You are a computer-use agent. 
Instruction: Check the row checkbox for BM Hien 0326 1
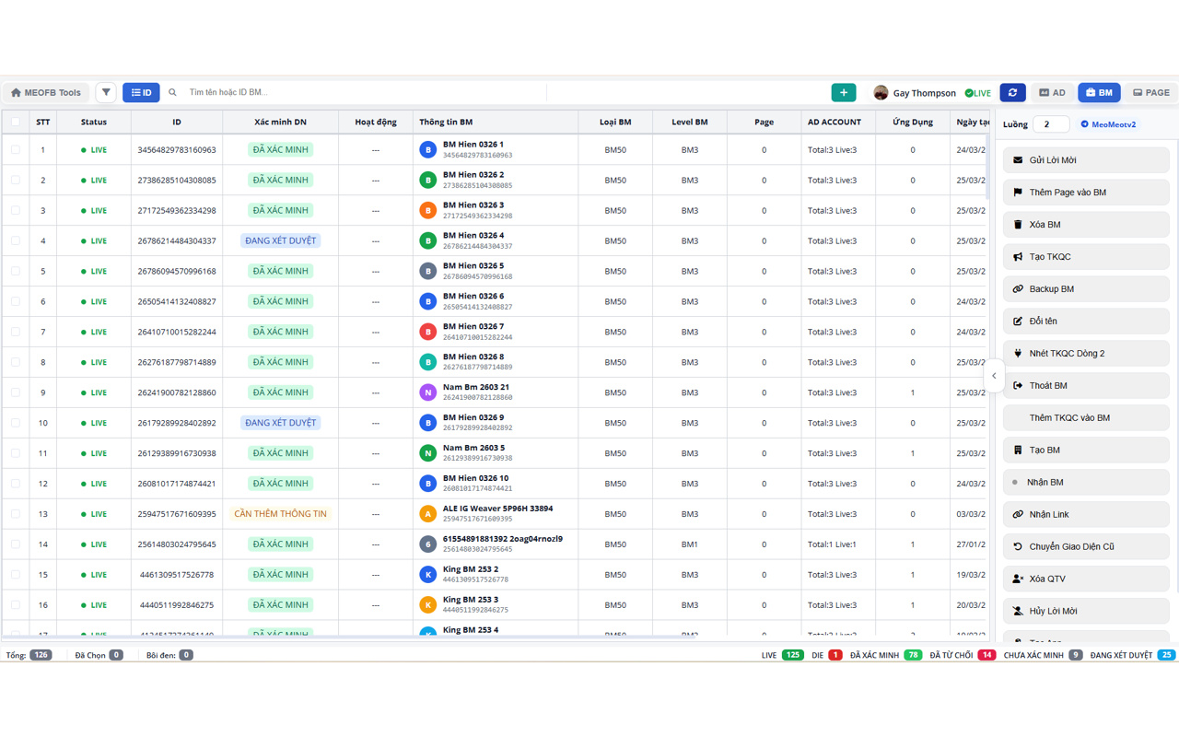click(16, 149)
